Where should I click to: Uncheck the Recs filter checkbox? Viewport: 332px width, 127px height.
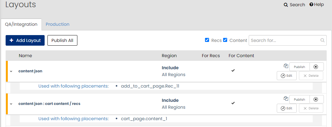point(207,40)
